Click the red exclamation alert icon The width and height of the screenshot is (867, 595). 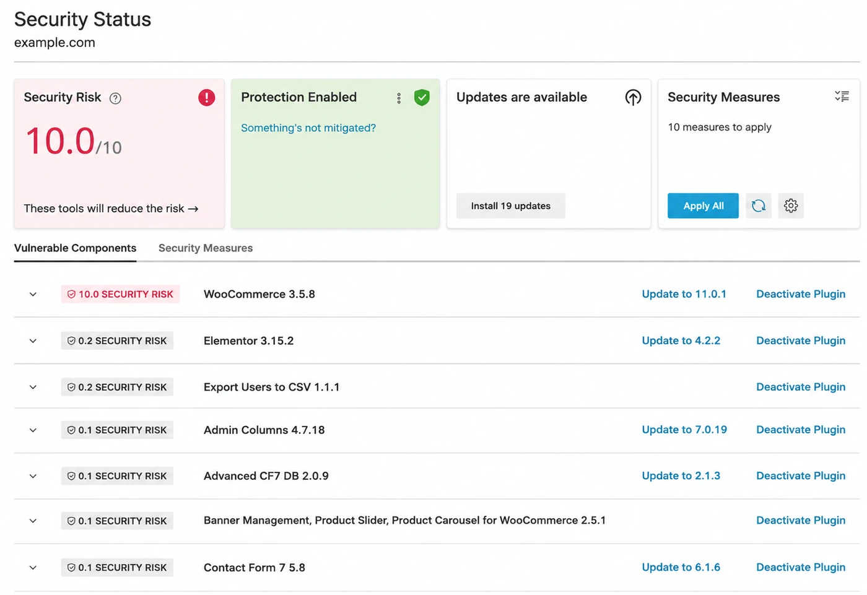point(206,97)
